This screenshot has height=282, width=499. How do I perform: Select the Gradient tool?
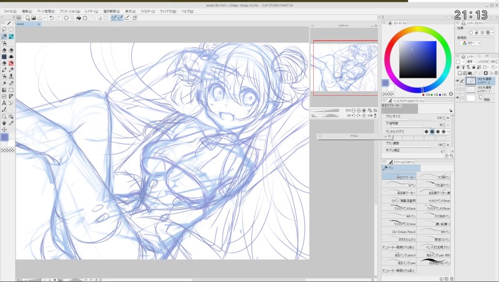[x=4, y=90]
